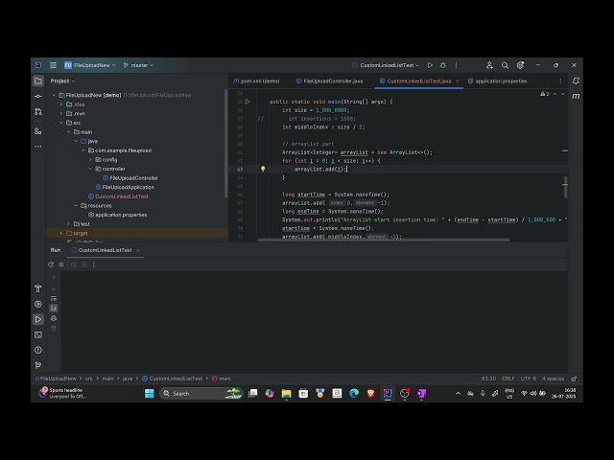614x460 pixels.
Task: Expand the target folder
Action: tap(61, 233)
